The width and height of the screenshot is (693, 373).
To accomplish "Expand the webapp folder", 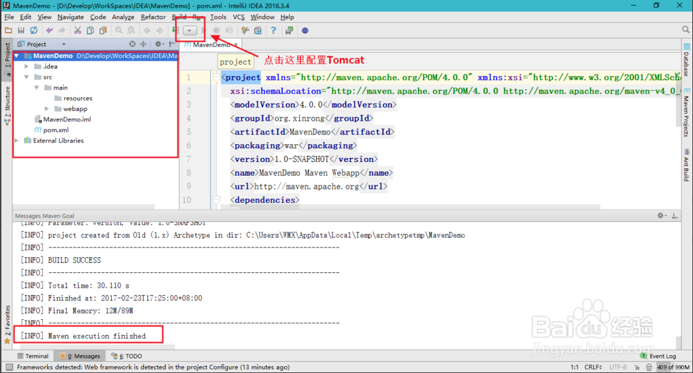I will (47, 109).
